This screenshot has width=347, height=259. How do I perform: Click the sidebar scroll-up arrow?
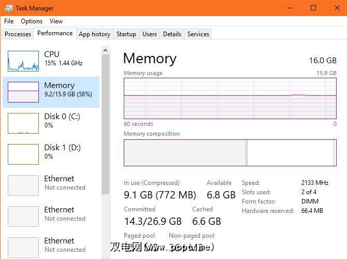coord(106,50)
